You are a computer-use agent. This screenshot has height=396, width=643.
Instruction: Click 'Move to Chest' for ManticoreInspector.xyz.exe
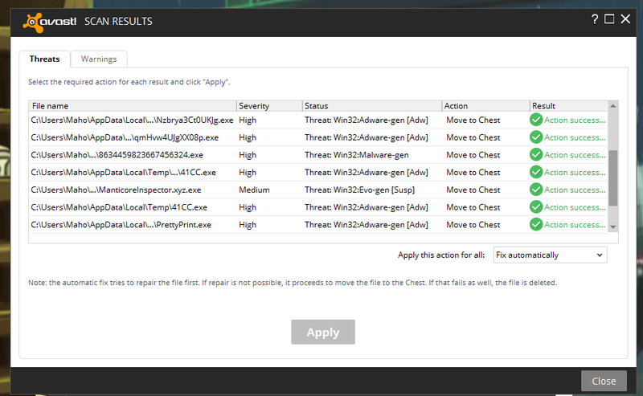coord(473,190)
